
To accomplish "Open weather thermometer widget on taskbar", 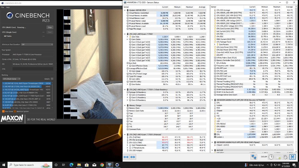I will point(246,165).
